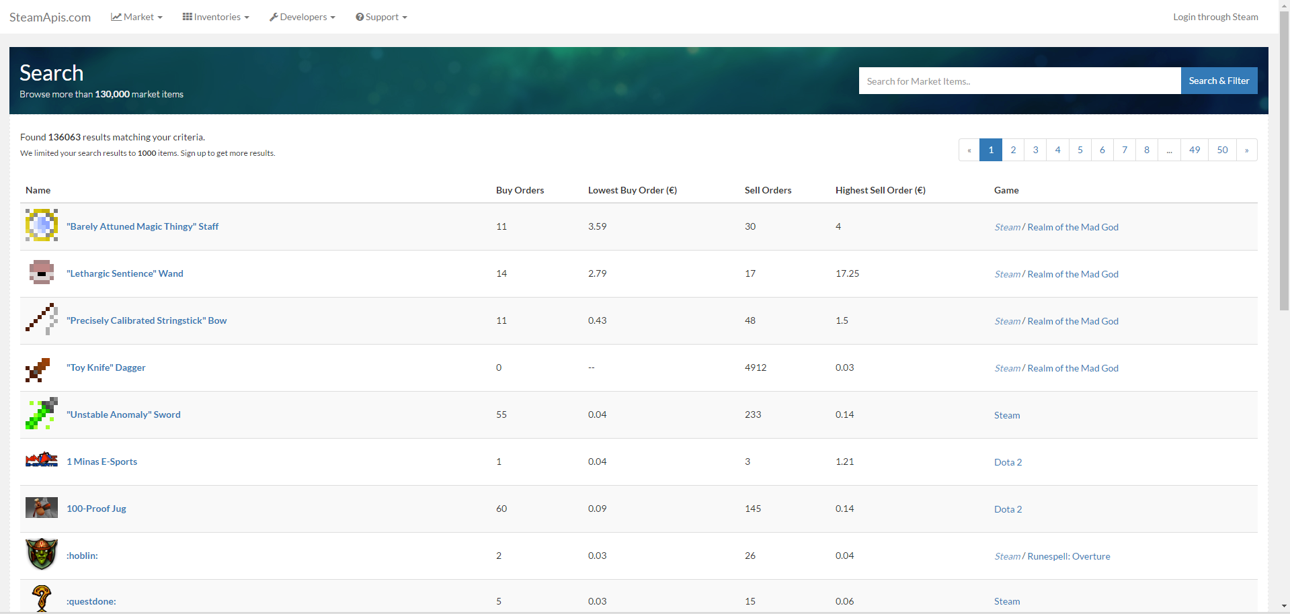Screen dimensions: 1290x614
Task: Click the vertical scrollbar thumb
Action: (1284, 161)
